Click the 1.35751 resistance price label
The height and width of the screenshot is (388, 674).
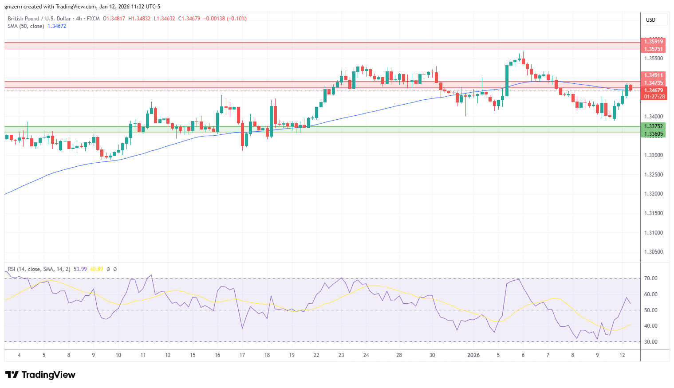654,49
